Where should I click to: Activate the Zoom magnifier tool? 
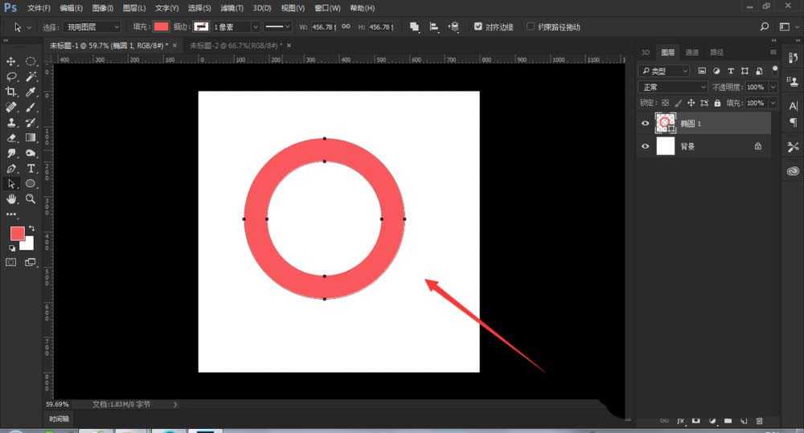(x=31, y=198)
